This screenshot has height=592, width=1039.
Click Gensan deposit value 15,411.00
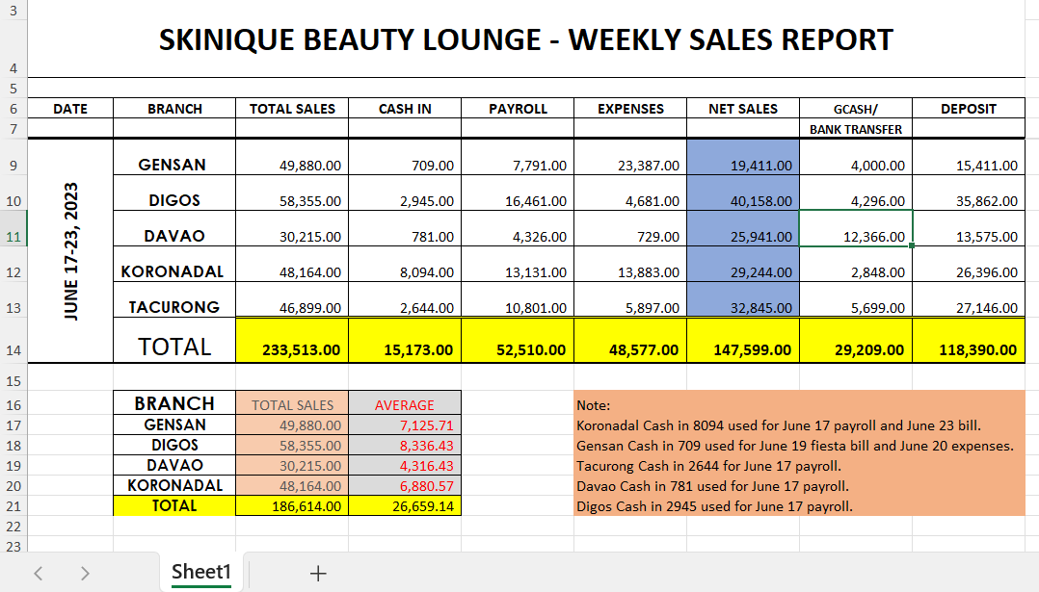pos(968,158)
